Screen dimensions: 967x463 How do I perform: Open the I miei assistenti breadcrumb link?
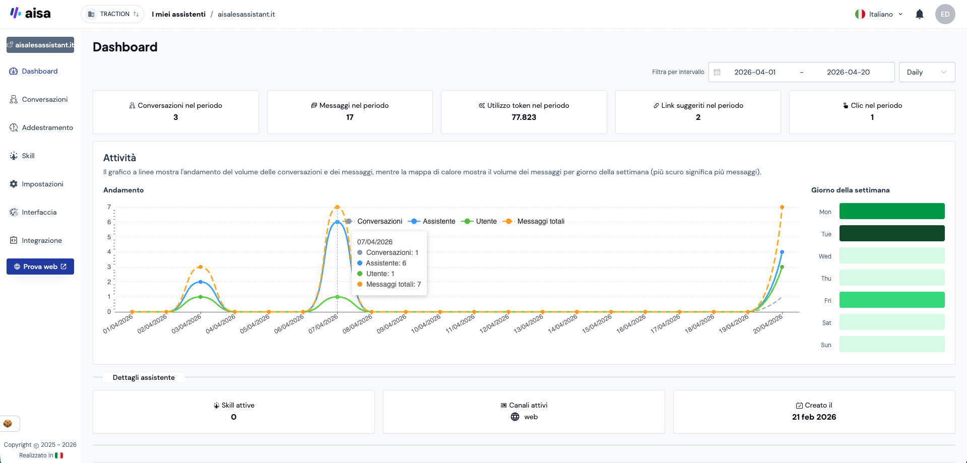point(178,14)
